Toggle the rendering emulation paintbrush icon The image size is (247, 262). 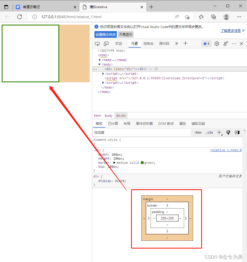point(228,132)
